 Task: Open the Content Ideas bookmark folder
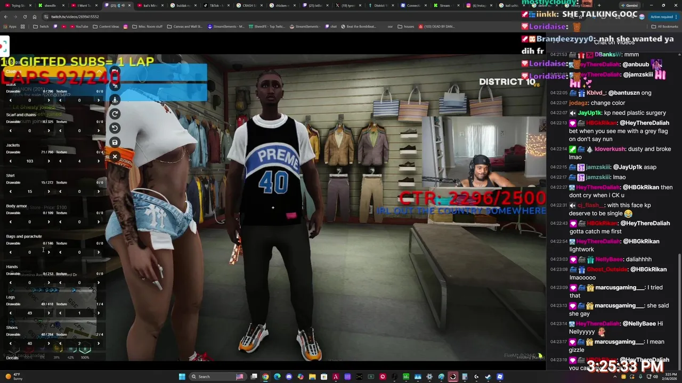[x=106, y=27]
